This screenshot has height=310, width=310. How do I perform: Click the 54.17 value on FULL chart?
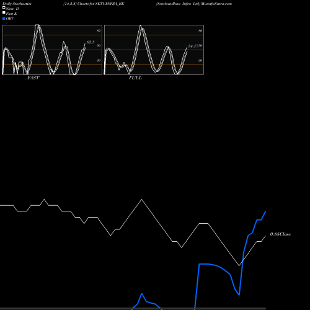pos(193,46)
